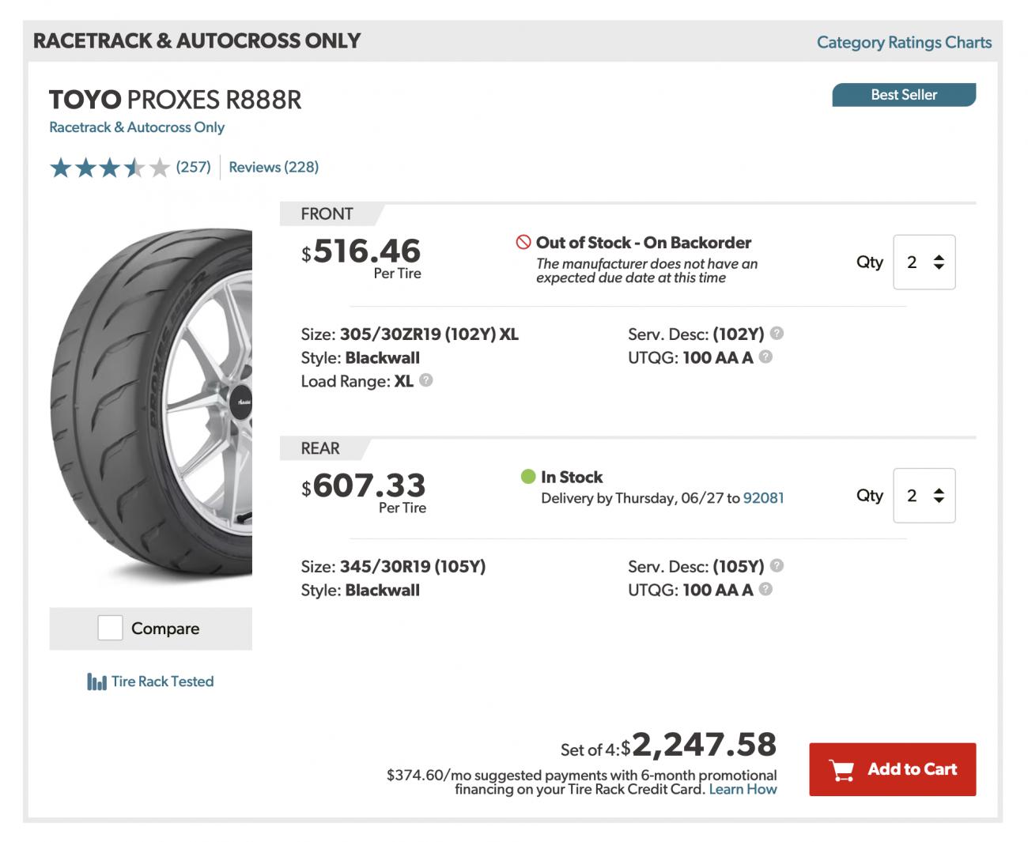Screen dimensions: 1028x842
Task: Click the 92081 zip code link
Action: (764, 498)
